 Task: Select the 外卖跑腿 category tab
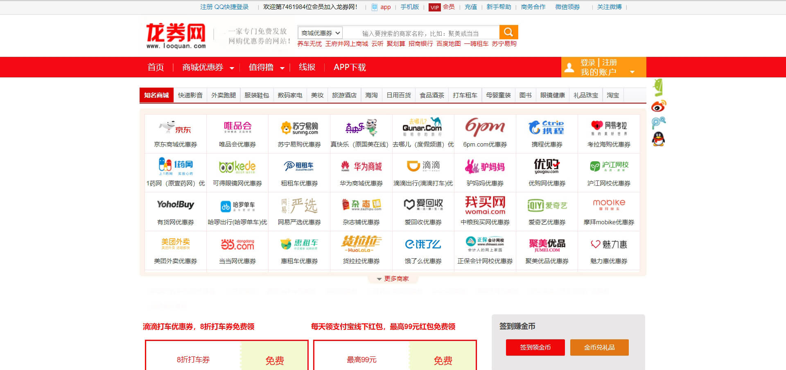click(x=224, y=95)
